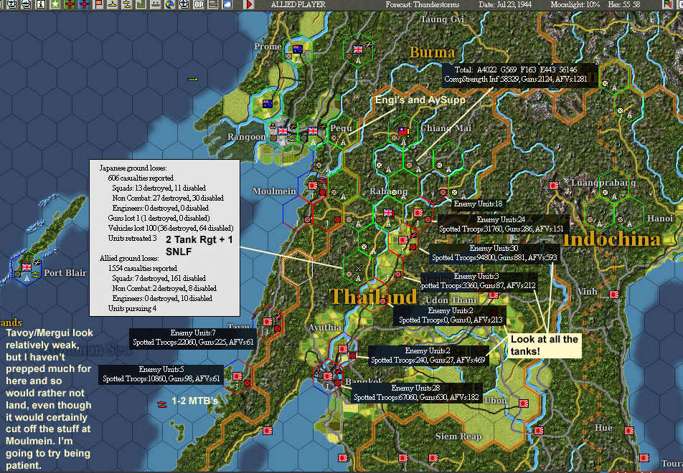The width and height of the screenshot is (683, 473).
Task: Click the red arrow end turn button
Action: coord(249,4)
